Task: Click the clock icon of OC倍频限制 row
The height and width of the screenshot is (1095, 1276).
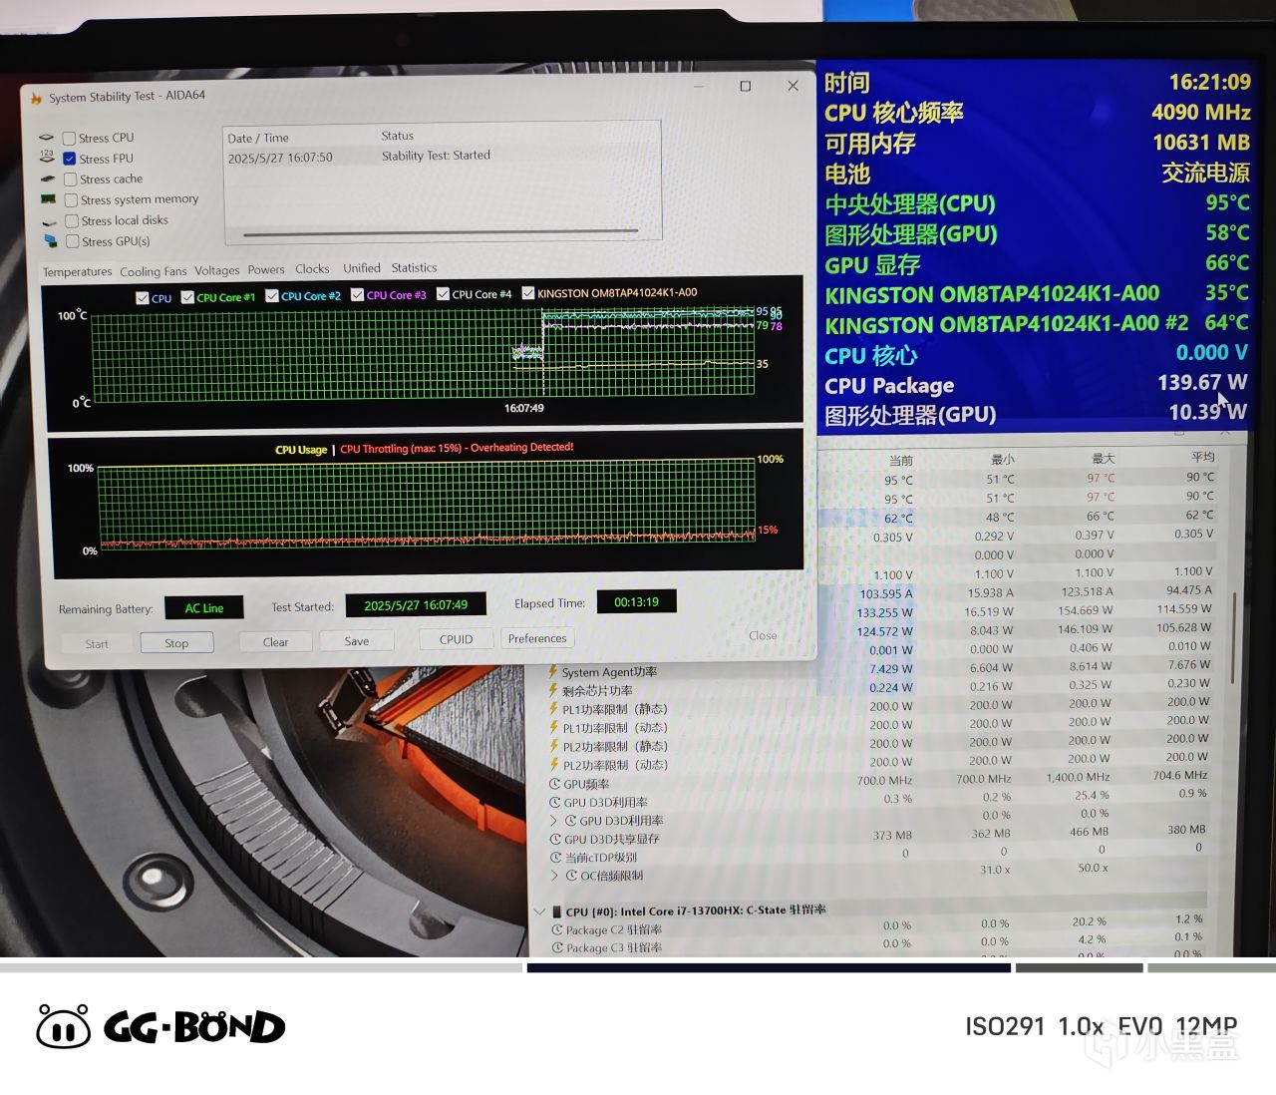Action: pos(572,876)
